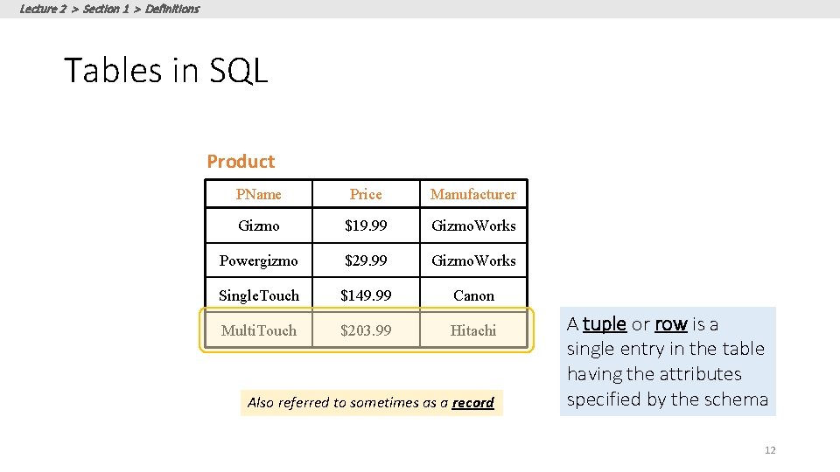Click the Powergizmo name cell
The height and width of the screenshot is (472, 840).
tap(259, 260)
